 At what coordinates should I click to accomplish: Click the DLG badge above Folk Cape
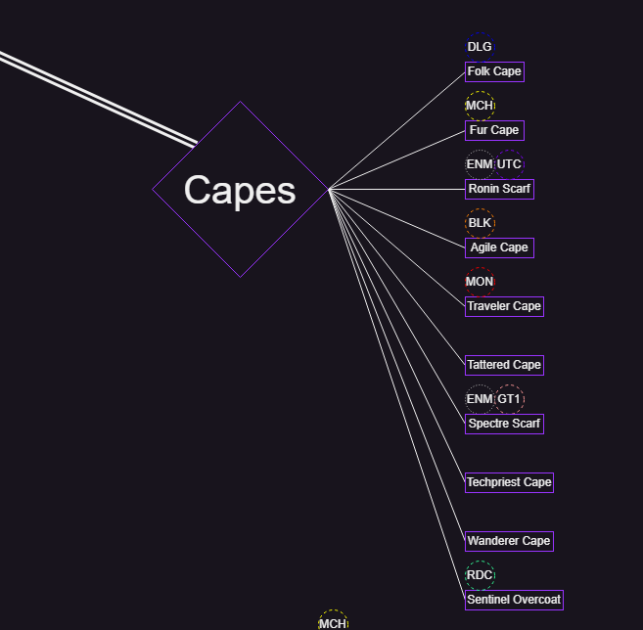tap(480, 47)
